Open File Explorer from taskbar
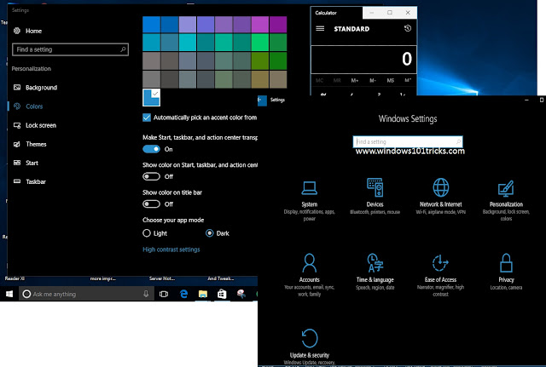This screenshot has width=546, height=367. coord(203,294)
